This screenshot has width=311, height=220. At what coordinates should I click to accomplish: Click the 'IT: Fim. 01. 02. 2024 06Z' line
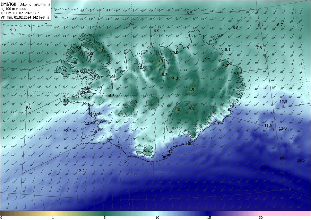(20, 13)
